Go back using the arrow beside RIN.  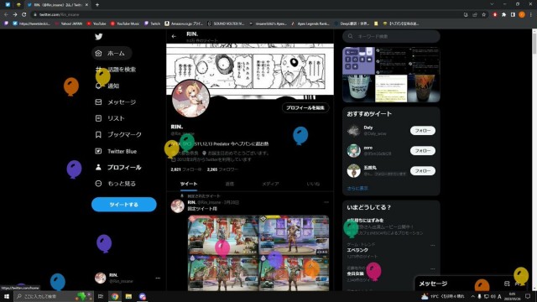(x=174, y=36)
